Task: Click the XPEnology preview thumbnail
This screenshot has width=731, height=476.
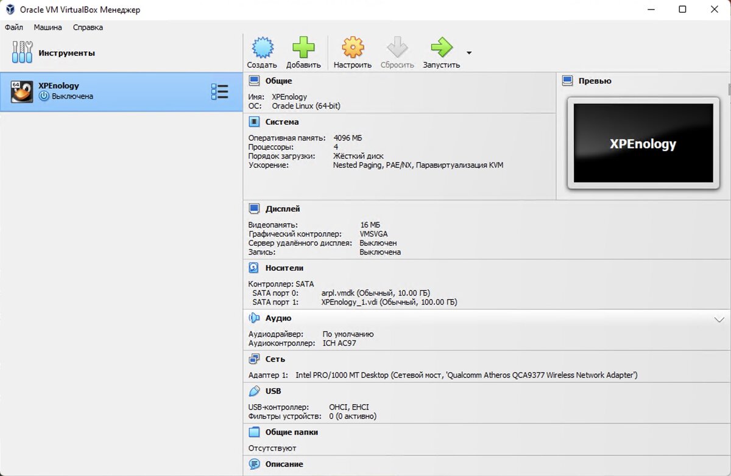Action: pos(643,144)
